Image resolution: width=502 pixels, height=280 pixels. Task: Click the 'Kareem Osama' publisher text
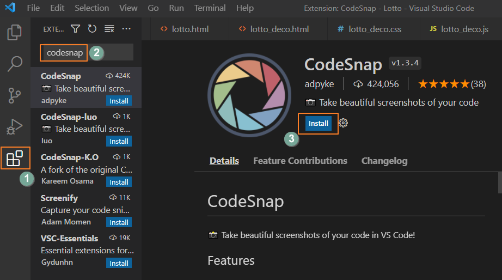67,181
